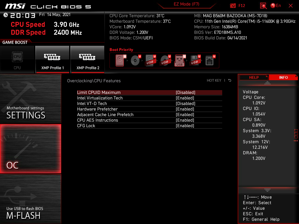The width and height of the screenshot is (299, 224).
Task: Select the Limit CPUID Maximum row
Action: click(x=149, y=92)
